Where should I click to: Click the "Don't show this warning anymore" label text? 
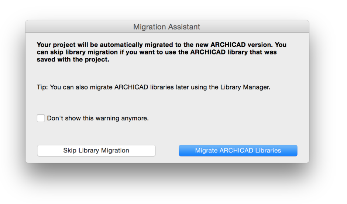(x=98, y=118)
